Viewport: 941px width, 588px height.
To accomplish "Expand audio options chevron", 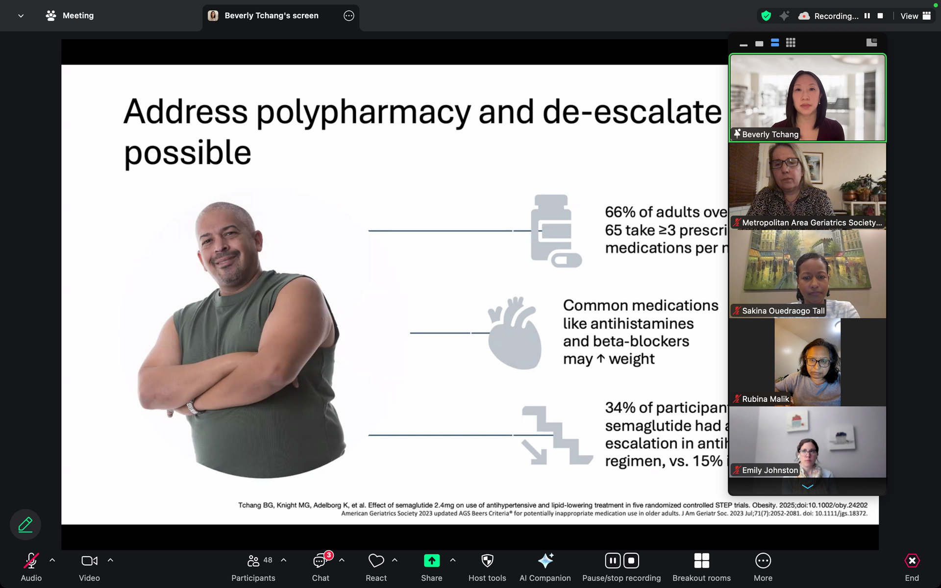I will coord(52,560).
